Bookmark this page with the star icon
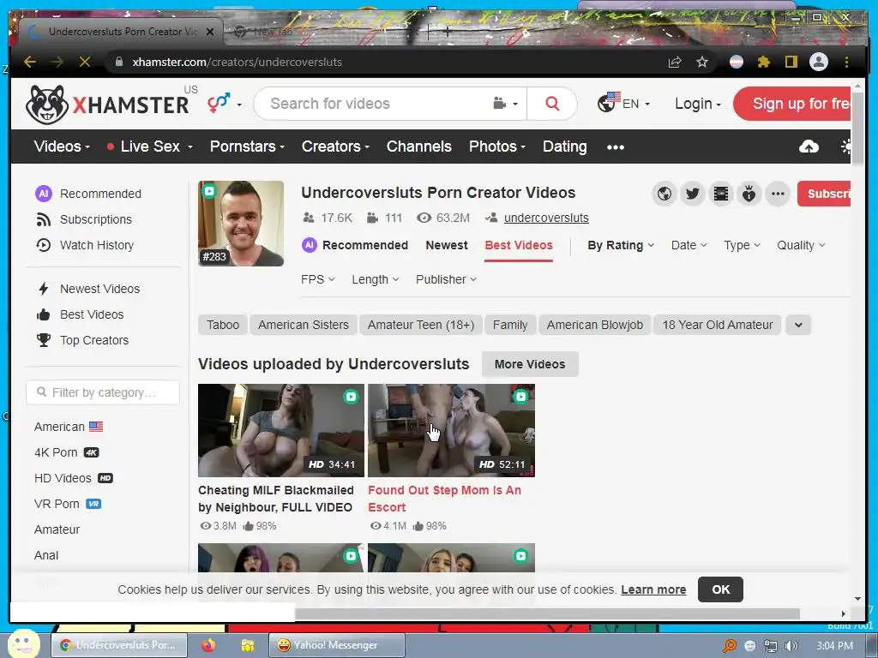The height and width of the screenshot is (658, 878). pos(702,62)
